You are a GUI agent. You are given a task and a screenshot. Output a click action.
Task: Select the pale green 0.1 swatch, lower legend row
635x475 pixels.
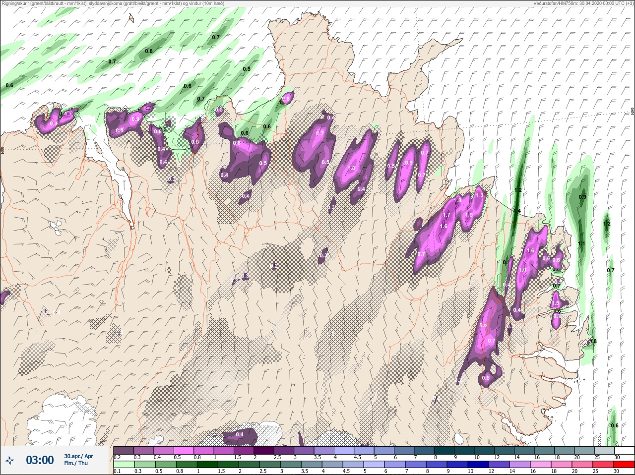[124, 465]
